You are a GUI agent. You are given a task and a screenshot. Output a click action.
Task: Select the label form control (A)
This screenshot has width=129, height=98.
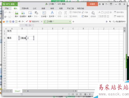click(x=99, y=12)
